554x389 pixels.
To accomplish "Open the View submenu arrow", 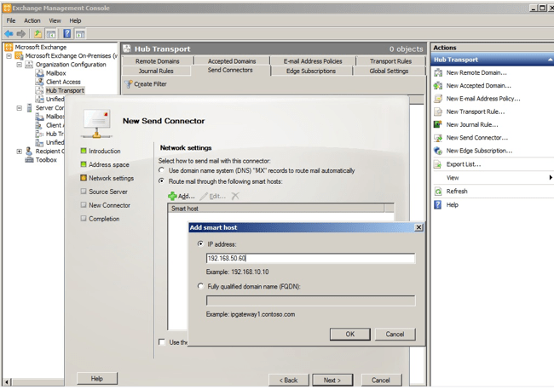I will click(551, 178).
